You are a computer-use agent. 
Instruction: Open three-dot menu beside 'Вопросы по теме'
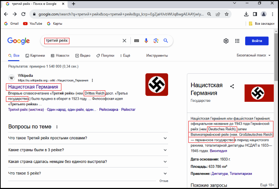tap(57, 127)
